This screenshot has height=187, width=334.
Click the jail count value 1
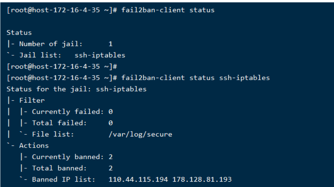tap(110, 44)
